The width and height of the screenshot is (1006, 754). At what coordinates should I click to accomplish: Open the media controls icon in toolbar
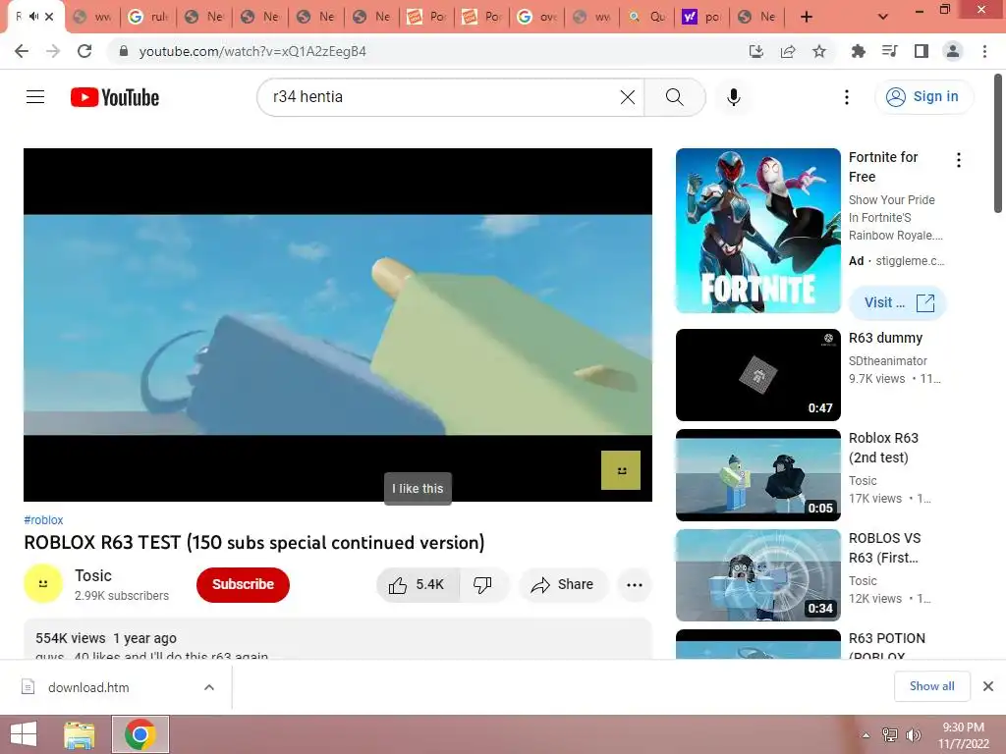[x=889, y=51]
